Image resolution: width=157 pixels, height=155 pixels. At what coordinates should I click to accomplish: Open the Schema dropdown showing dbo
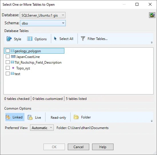pos(43,23)
